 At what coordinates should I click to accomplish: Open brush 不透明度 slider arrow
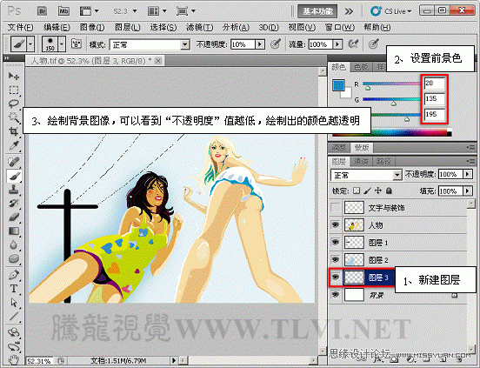click(x=260, y=44)
